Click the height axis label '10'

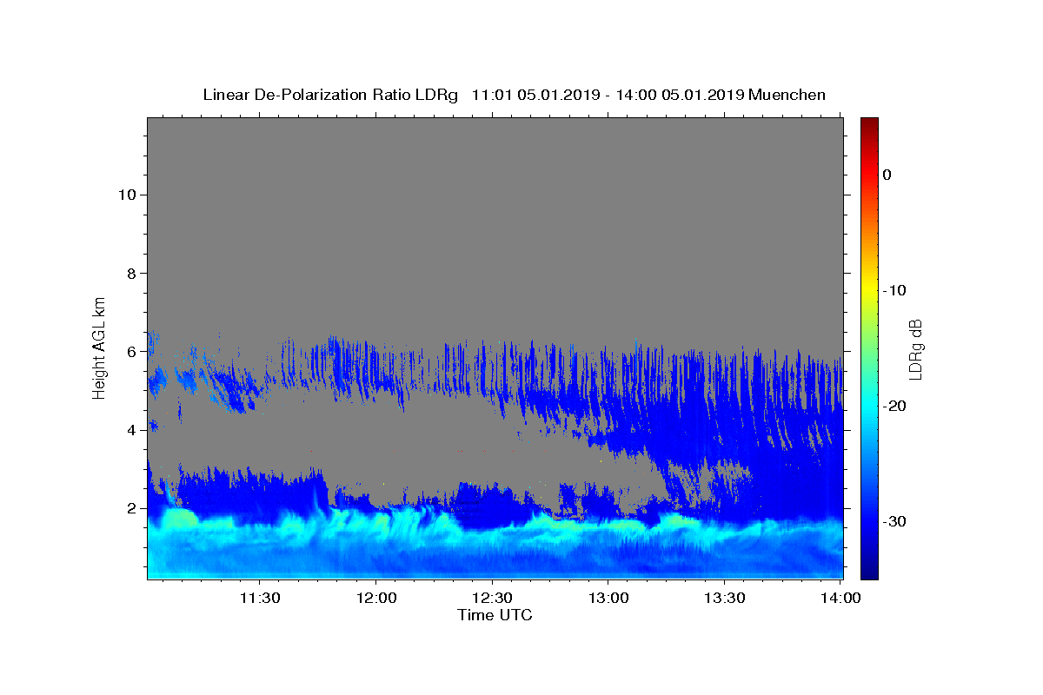(126, 195)
